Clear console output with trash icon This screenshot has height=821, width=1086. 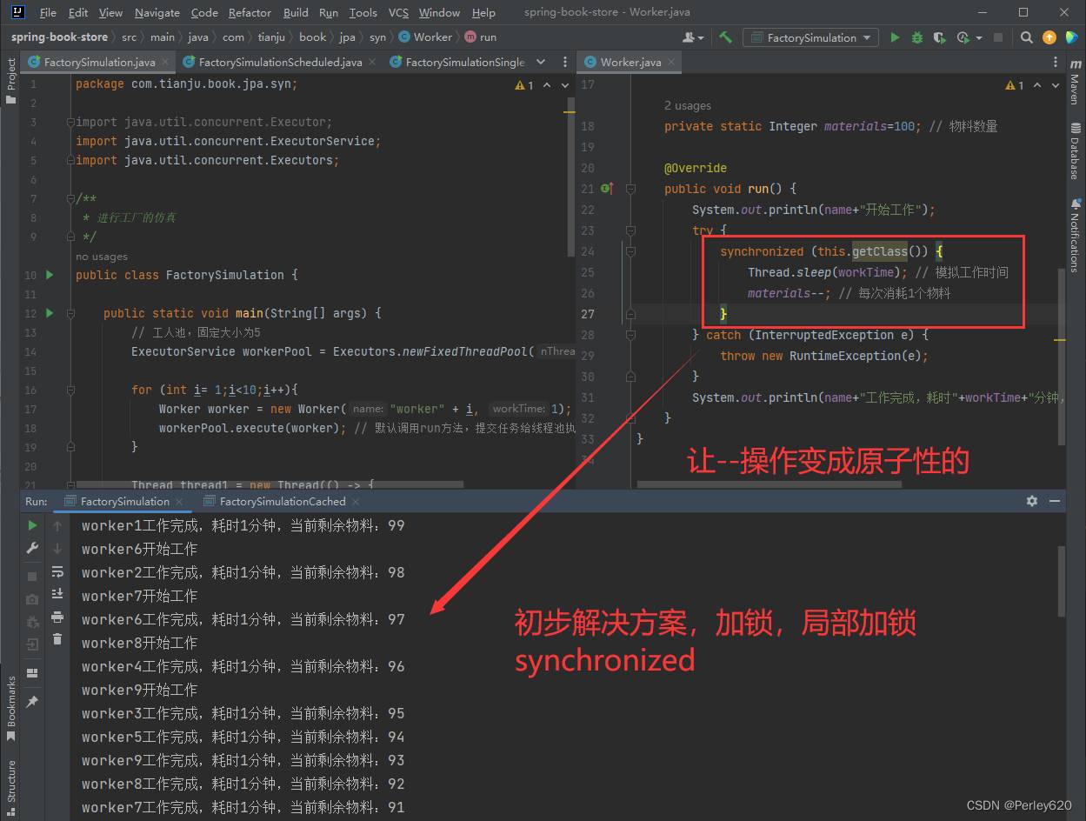point(57,639)
